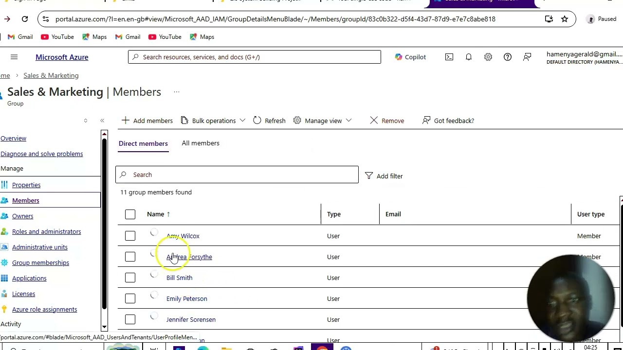Image resolution: width=623 pixels, height=350 pixels.
Task: Open Roles and administrators
Action: 47,232
